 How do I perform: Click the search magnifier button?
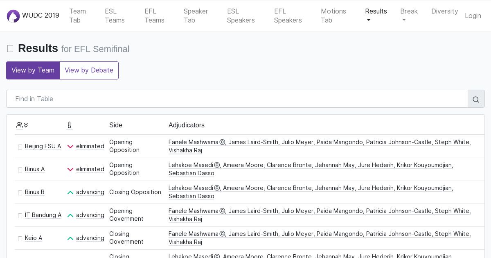click(476, 99)
